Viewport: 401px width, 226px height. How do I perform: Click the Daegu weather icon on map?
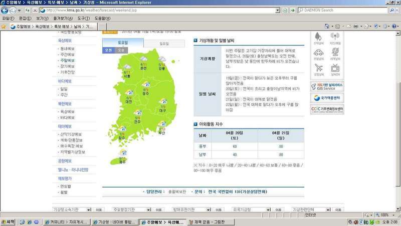point(163,101)
